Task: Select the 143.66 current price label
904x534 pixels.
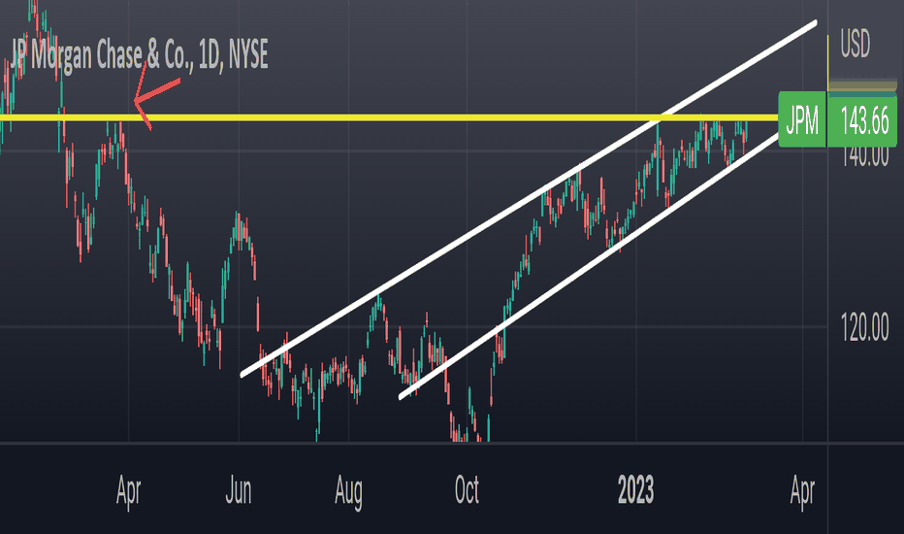Action: [x=863, y=120]
